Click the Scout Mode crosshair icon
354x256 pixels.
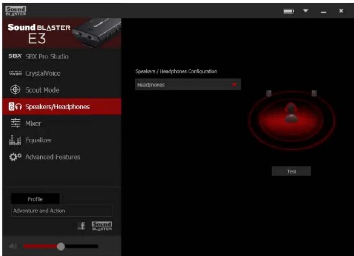15,90
